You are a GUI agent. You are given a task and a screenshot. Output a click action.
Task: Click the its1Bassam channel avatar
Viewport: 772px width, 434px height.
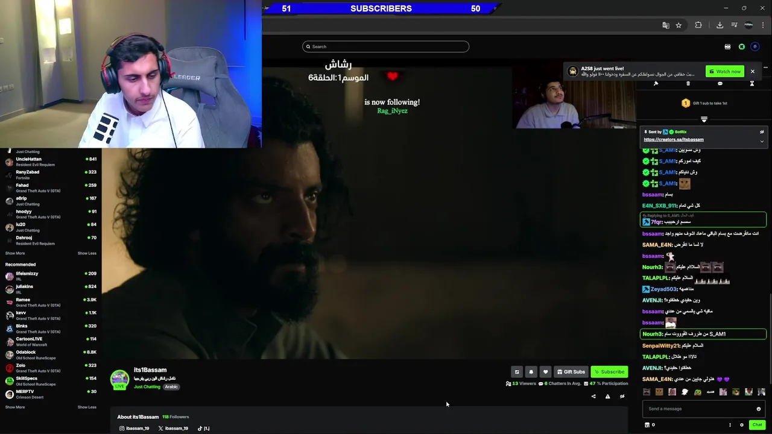pos(119,379)
